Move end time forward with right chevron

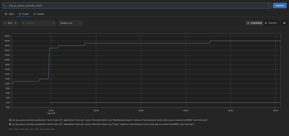click(53, 23)
